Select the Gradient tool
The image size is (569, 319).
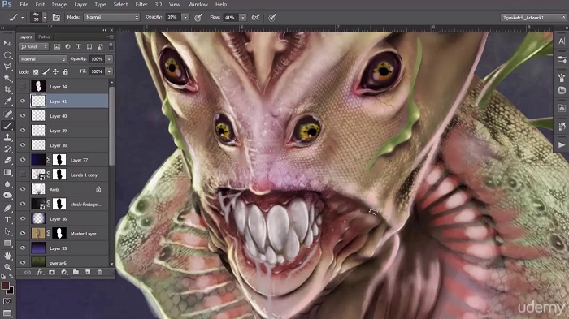[7, 172]
